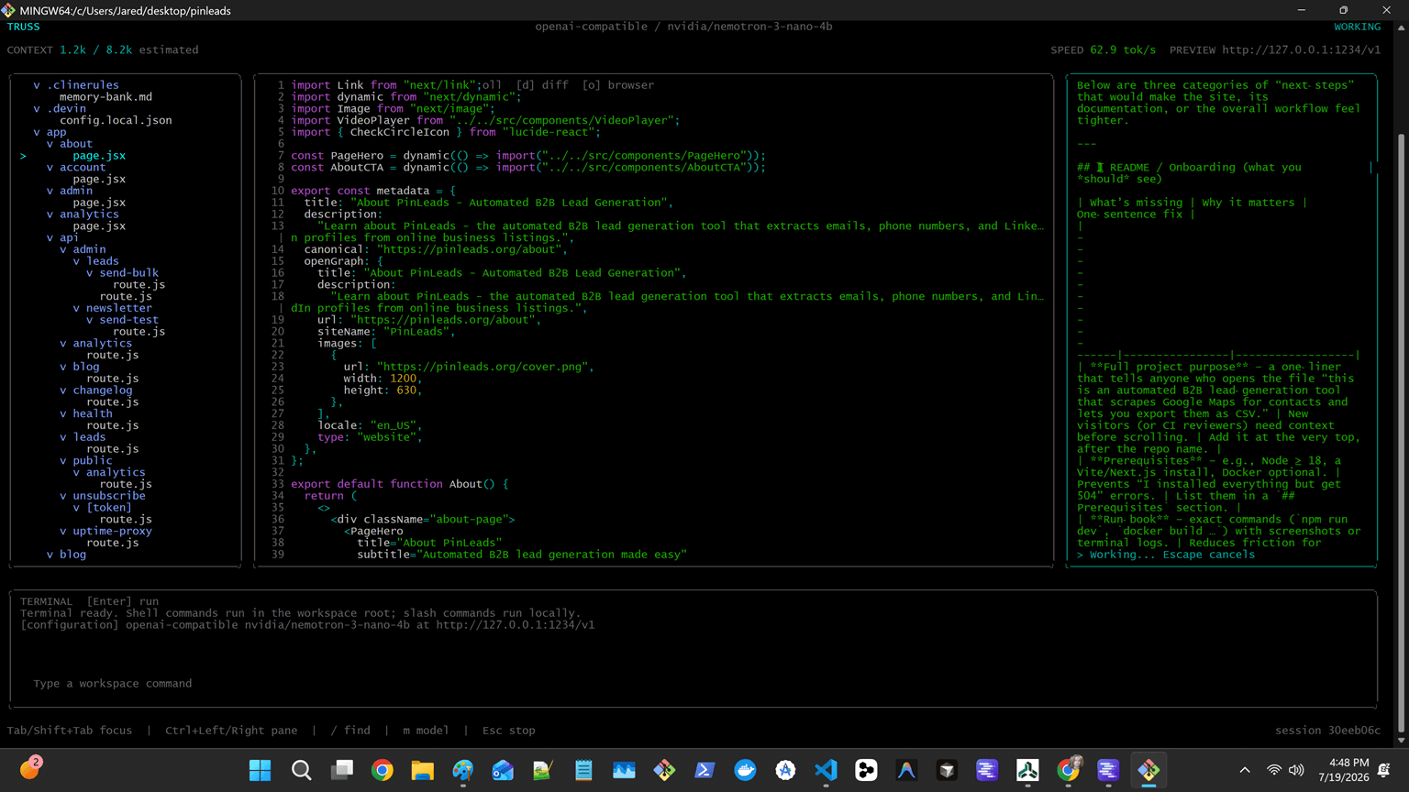1409x792 pixels.
Task: Select config.local.json in the file tree
Action: coord(116,120)
